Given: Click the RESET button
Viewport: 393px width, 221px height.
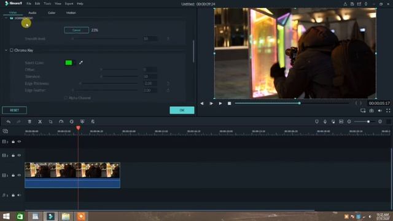Looking at the screenshot, I should (14, 110).
